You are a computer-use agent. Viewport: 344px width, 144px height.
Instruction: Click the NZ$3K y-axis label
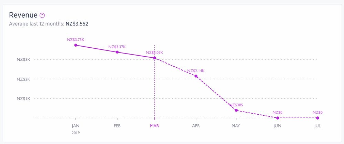24,59
